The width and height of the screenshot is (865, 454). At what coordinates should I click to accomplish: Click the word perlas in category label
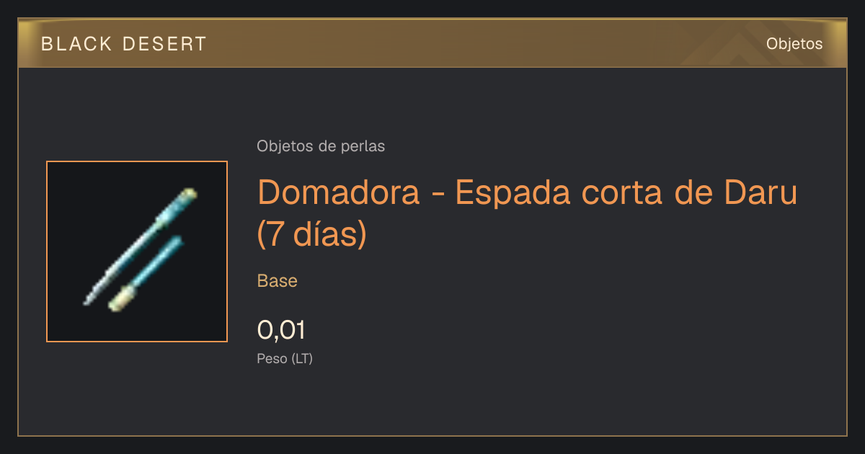[x=365, y=146]
